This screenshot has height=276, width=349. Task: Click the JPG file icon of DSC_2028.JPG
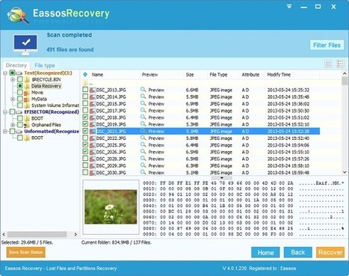point(93,159)
